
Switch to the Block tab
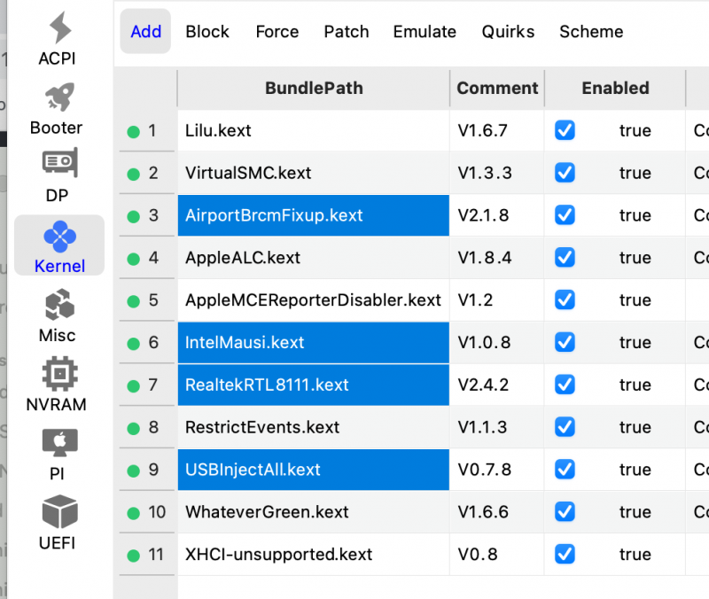(207, 32)
